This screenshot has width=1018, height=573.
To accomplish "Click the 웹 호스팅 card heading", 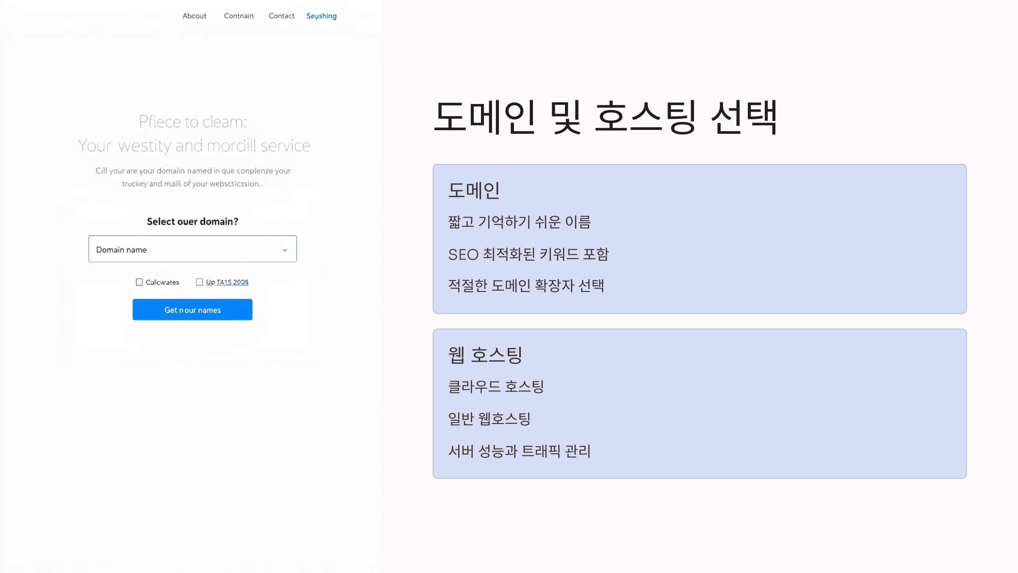I will 485,355.
